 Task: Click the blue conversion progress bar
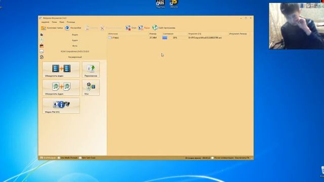click(x=165, y=38)
